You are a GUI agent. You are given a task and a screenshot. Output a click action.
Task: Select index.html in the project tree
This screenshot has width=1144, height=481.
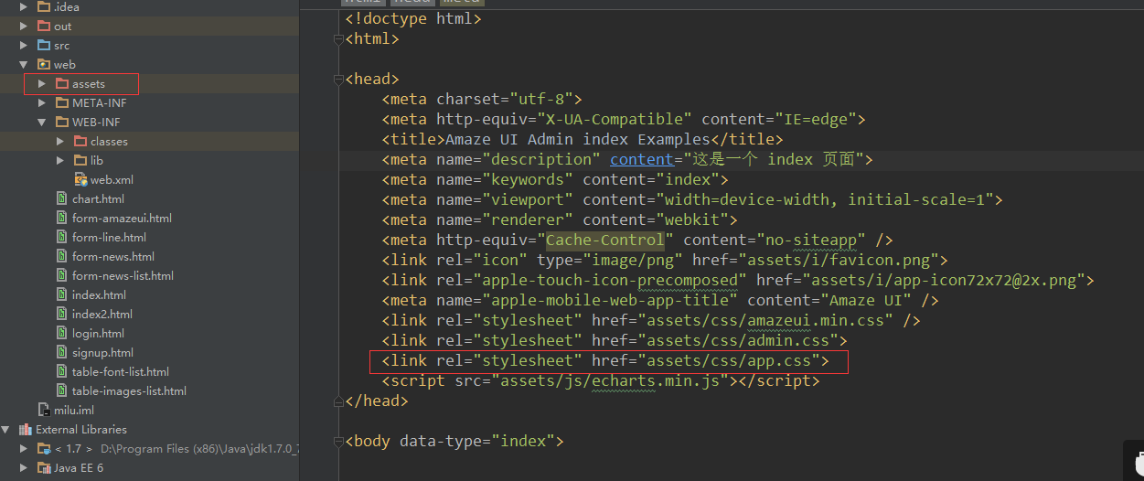[99, 294]
